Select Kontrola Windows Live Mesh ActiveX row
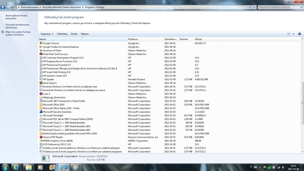This screenshot has height=171, width=304. click(x=128, y=87)
